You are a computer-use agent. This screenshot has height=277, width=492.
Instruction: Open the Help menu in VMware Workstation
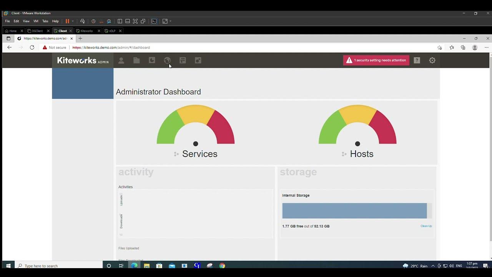pos(55,21)
